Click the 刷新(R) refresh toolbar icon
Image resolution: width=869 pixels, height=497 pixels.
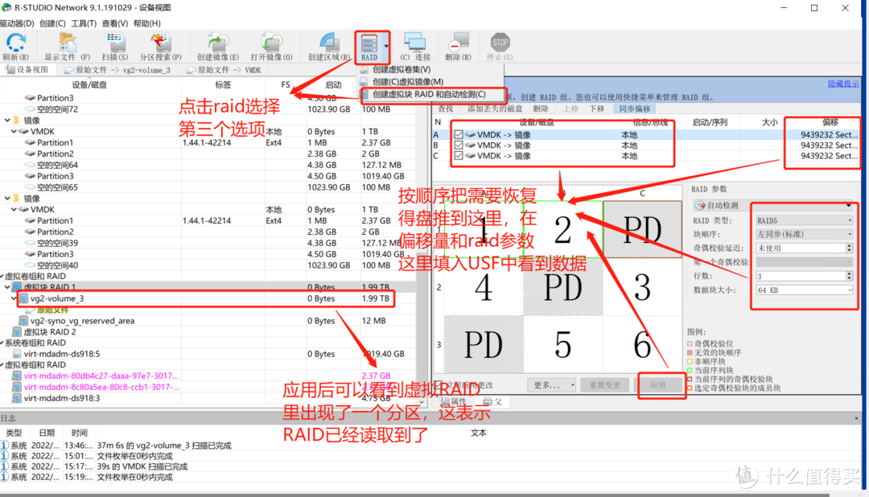(x=15, y=43)
